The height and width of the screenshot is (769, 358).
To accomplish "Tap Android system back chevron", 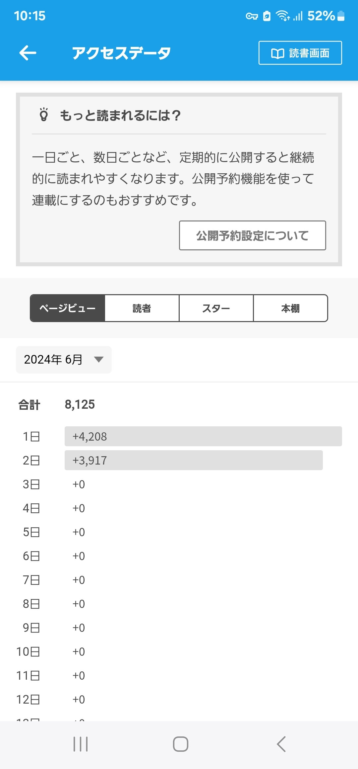I will coord(281,744).
